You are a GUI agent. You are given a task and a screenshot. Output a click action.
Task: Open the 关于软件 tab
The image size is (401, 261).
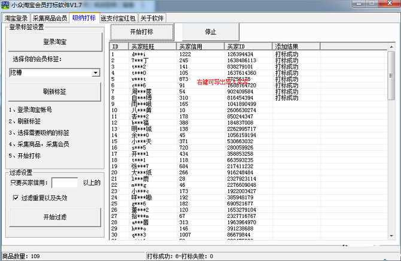(152, 18)
